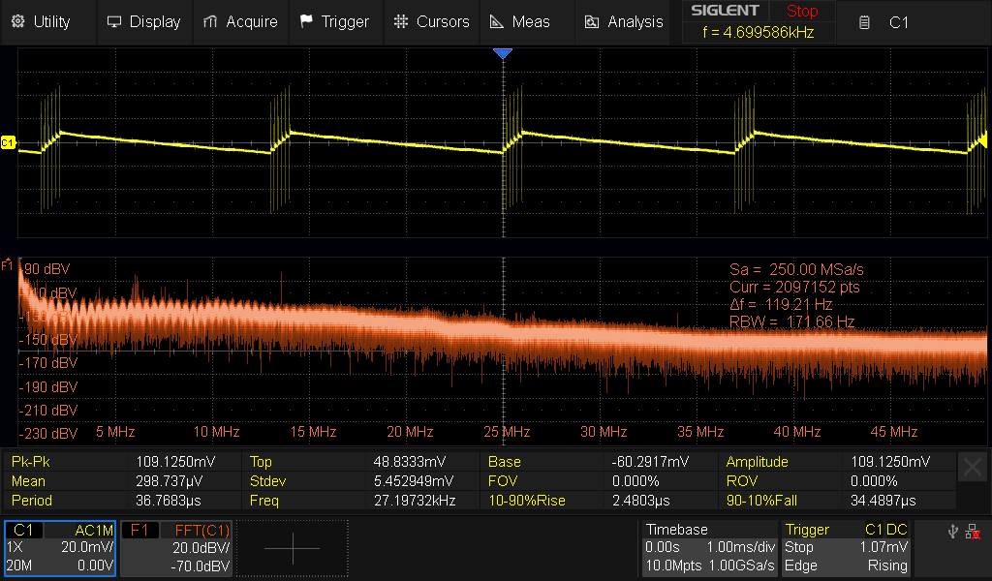Open the Acquire menu
Image resolution: width=992 pixels, height=581 pixels.
pos(240,21)
